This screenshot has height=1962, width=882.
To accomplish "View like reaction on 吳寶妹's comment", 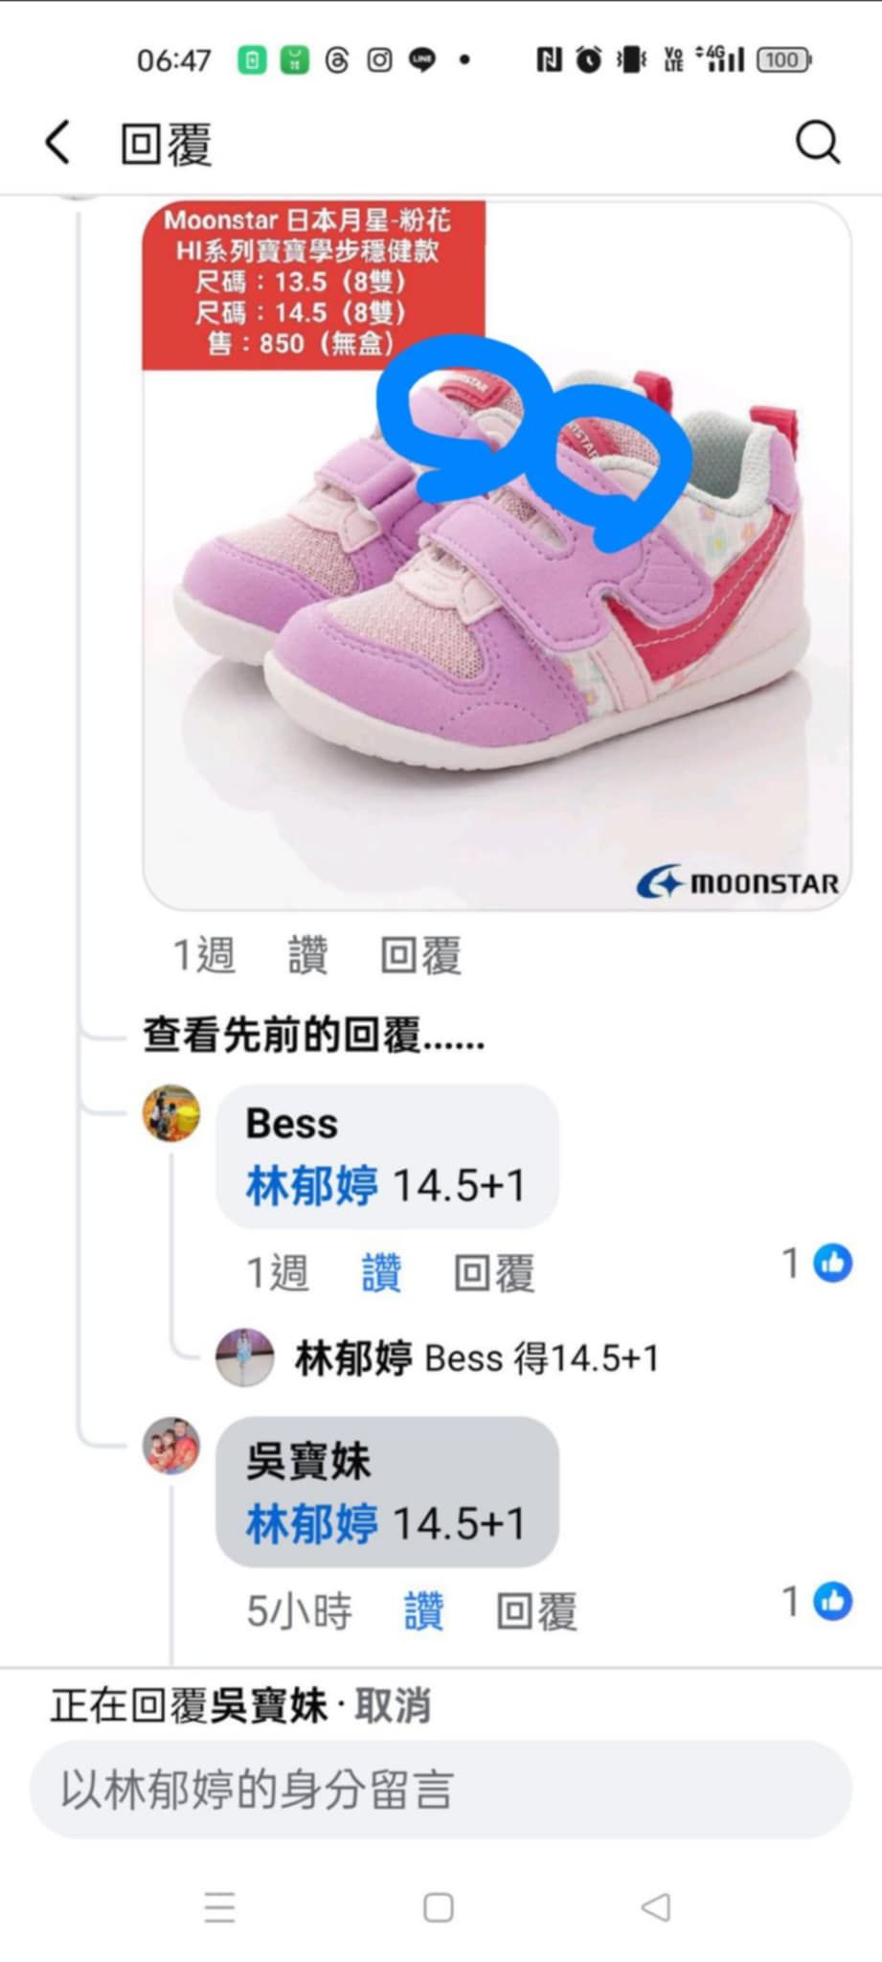I will click(817, 1601).
